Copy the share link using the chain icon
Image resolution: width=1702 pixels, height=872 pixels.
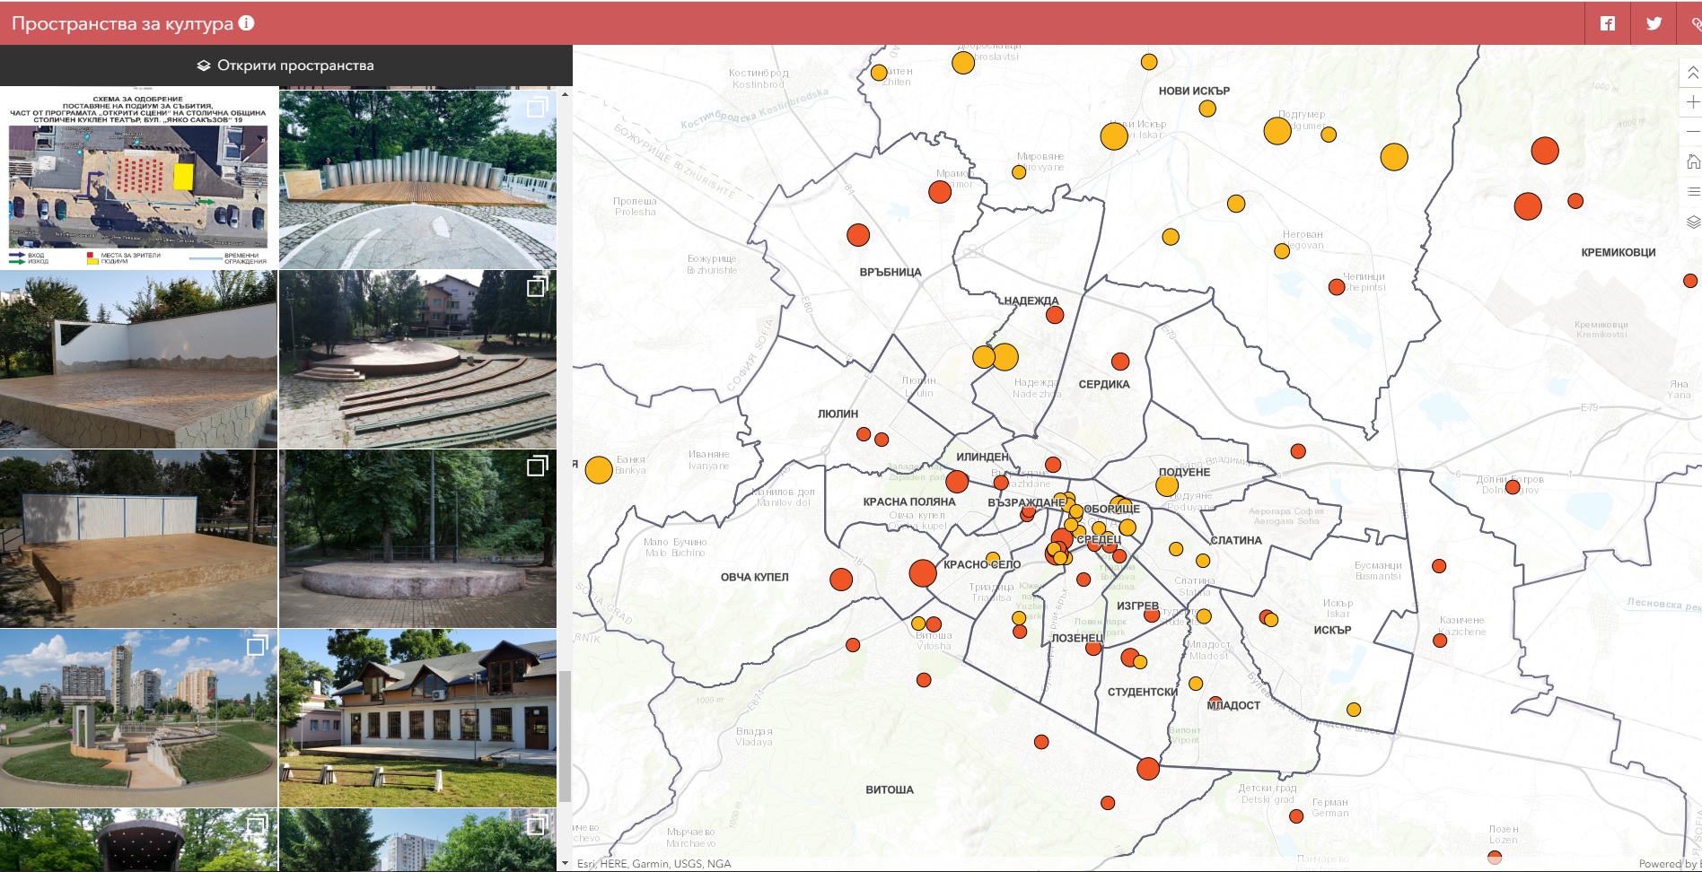coord(1694,24)
